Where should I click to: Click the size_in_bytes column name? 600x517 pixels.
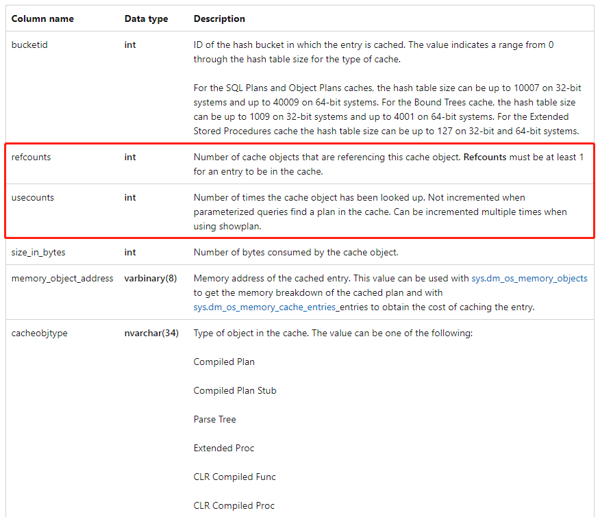(x=38, y=252)
